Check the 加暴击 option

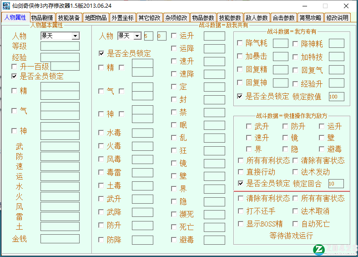click(x=240, y=56)
